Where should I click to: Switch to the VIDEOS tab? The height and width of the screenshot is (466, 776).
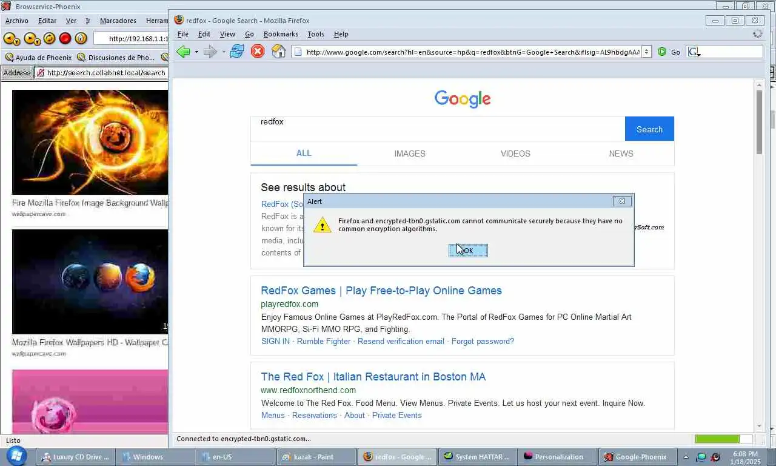point(515,154)
